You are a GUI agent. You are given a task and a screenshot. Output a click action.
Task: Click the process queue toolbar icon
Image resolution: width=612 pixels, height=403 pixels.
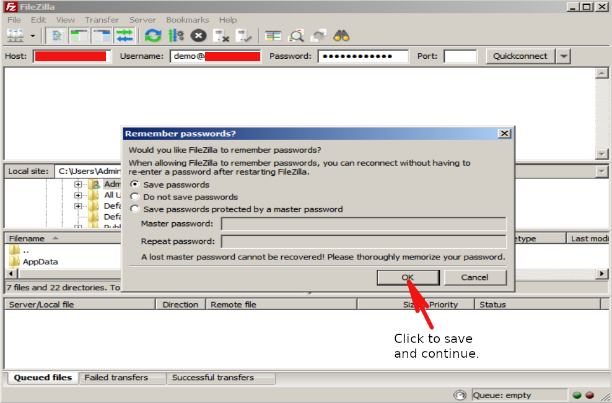pos(176,36)
